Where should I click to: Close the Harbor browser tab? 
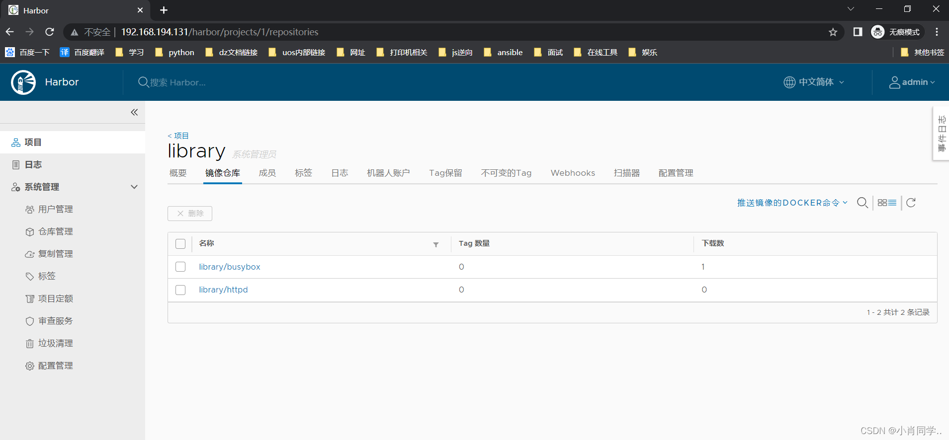pos(140,10)
